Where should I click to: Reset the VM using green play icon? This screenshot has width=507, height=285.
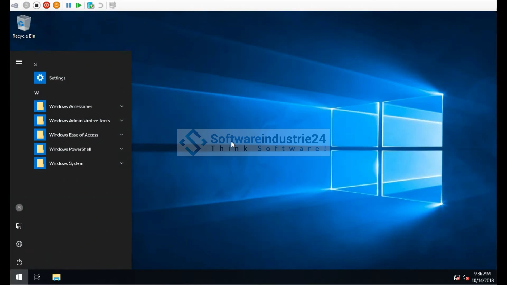coord(78,5)
